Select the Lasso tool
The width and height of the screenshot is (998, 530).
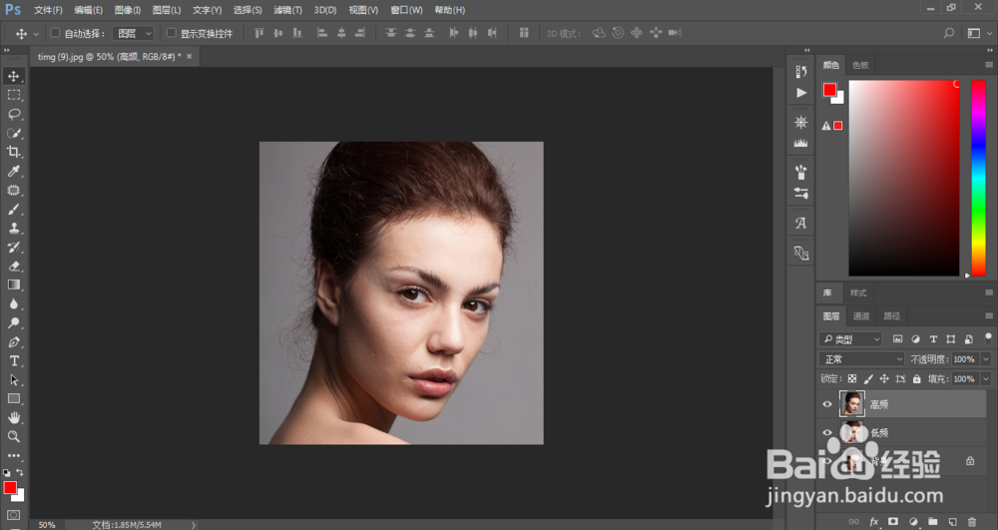(x=14, y=114)
